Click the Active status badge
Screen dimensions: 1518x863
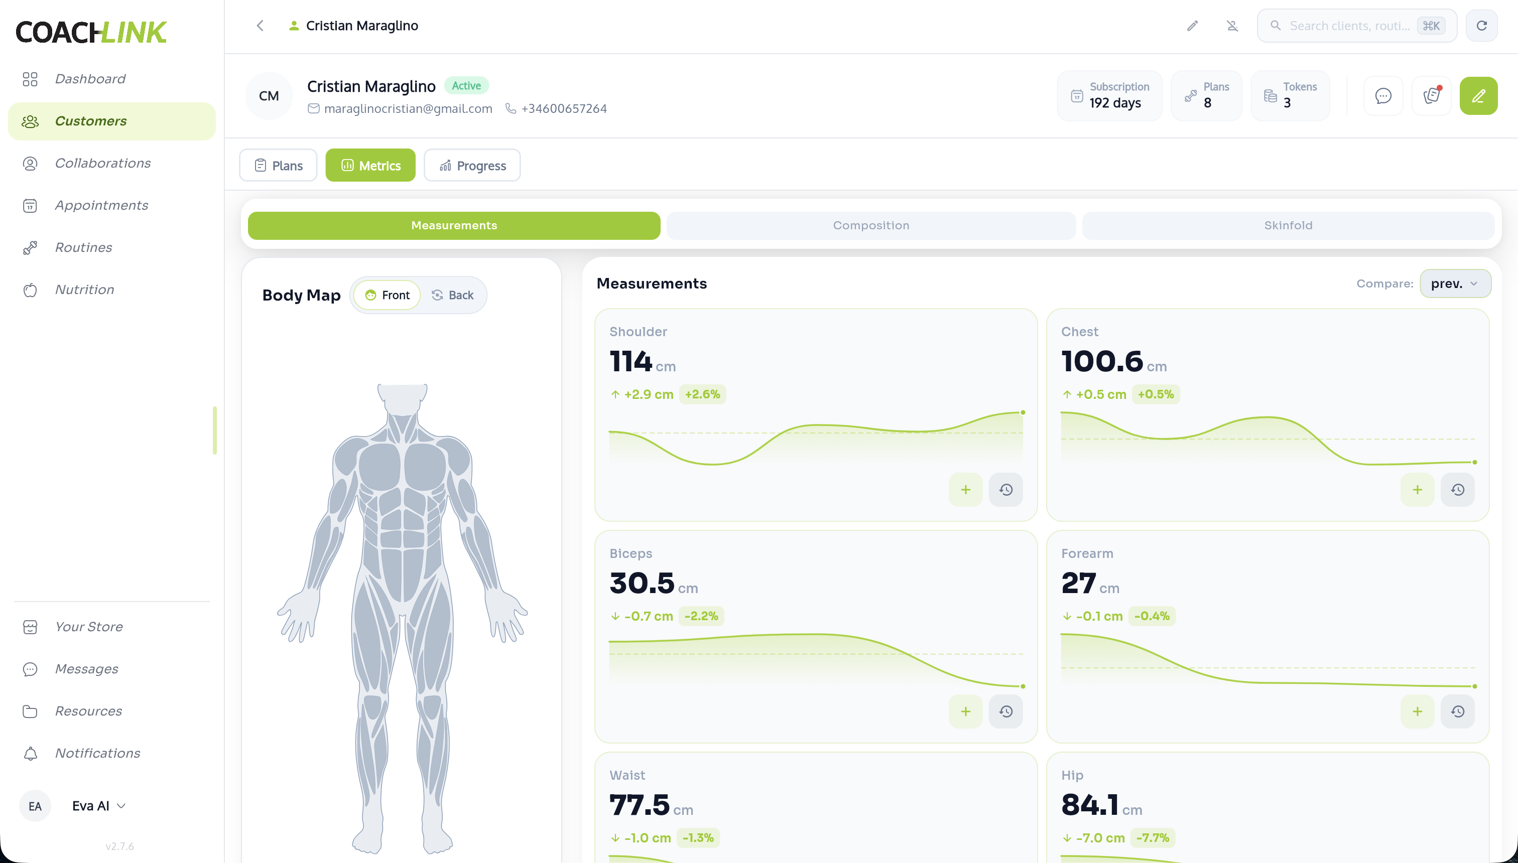[466, 86]
